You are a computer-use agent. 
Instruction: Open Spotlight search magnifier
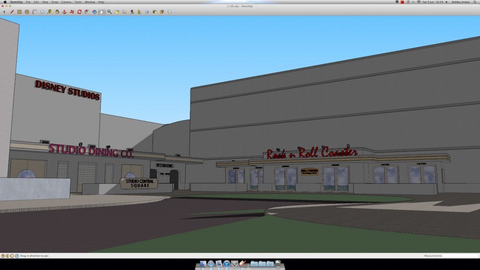[475, 2]
